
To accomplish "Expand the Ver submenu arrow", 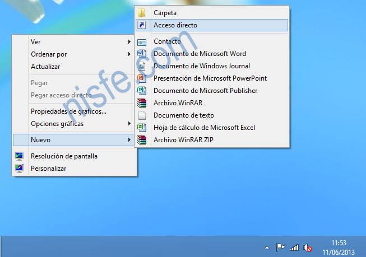I will tap(129, 42).
